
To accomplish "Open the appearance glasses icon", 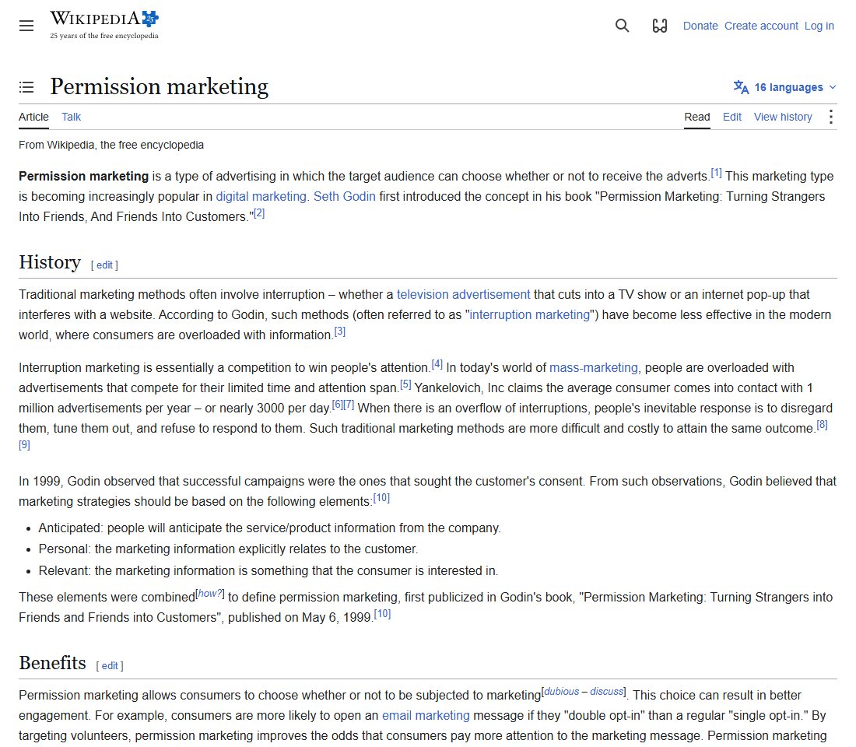I will tap(659, 26).
